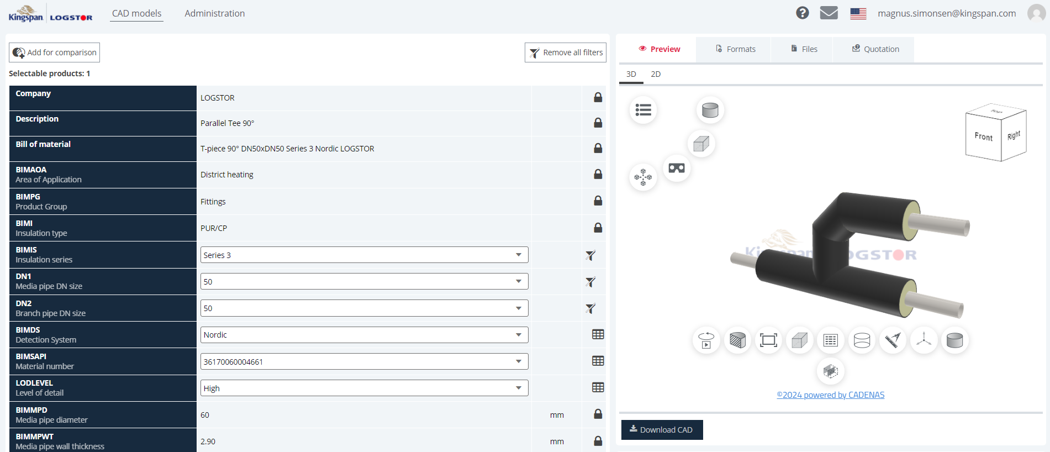Click the lock icon in BIMMPD row
Screen dimensions: 1050x452
pyautogui.click(x=598, y=414)
